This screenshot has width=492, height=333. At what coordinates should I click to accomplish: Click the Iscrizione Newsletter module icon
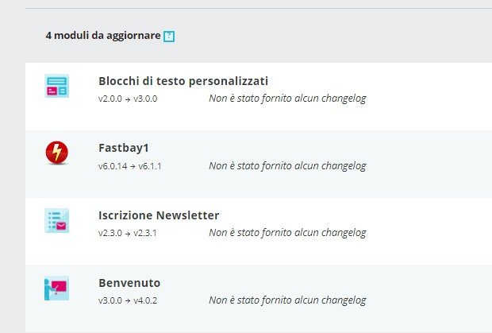tap(57, 220)
